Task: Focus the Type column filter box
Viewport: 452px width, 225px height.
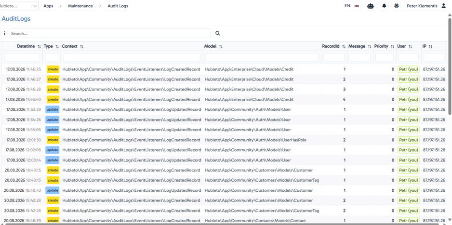Action: tap(52, 57)
